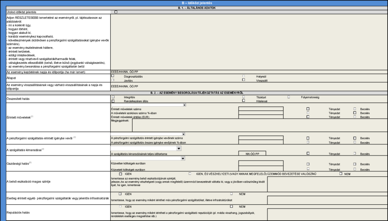Screen dimensions: 388x221
Task: Click the belső eszkaláció description text box
Action: (x=327, y=184)
